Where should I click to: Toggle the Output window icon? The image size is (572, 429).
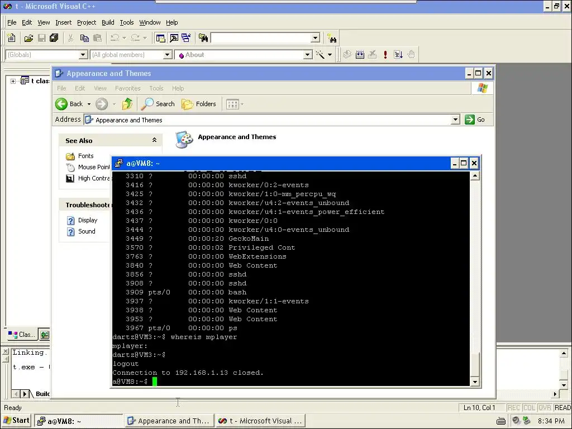[x=174, y=38]
